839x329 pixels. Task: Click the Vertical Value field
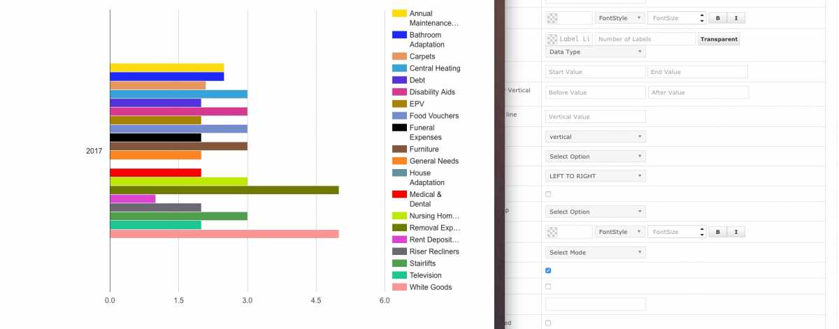[x=596, y=117]
